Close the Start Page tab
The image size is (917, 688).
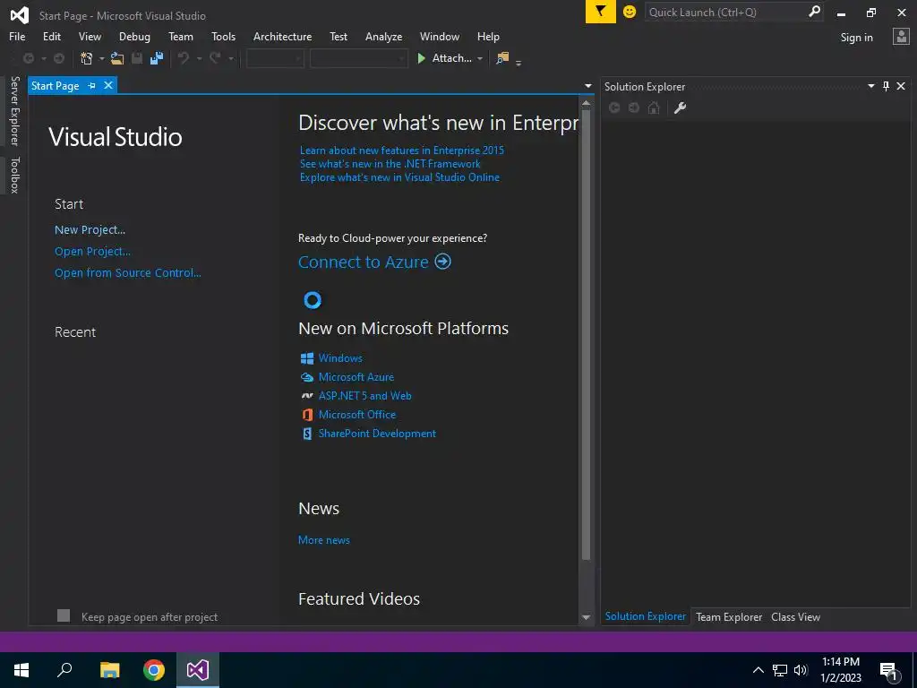tap(108, 85)
